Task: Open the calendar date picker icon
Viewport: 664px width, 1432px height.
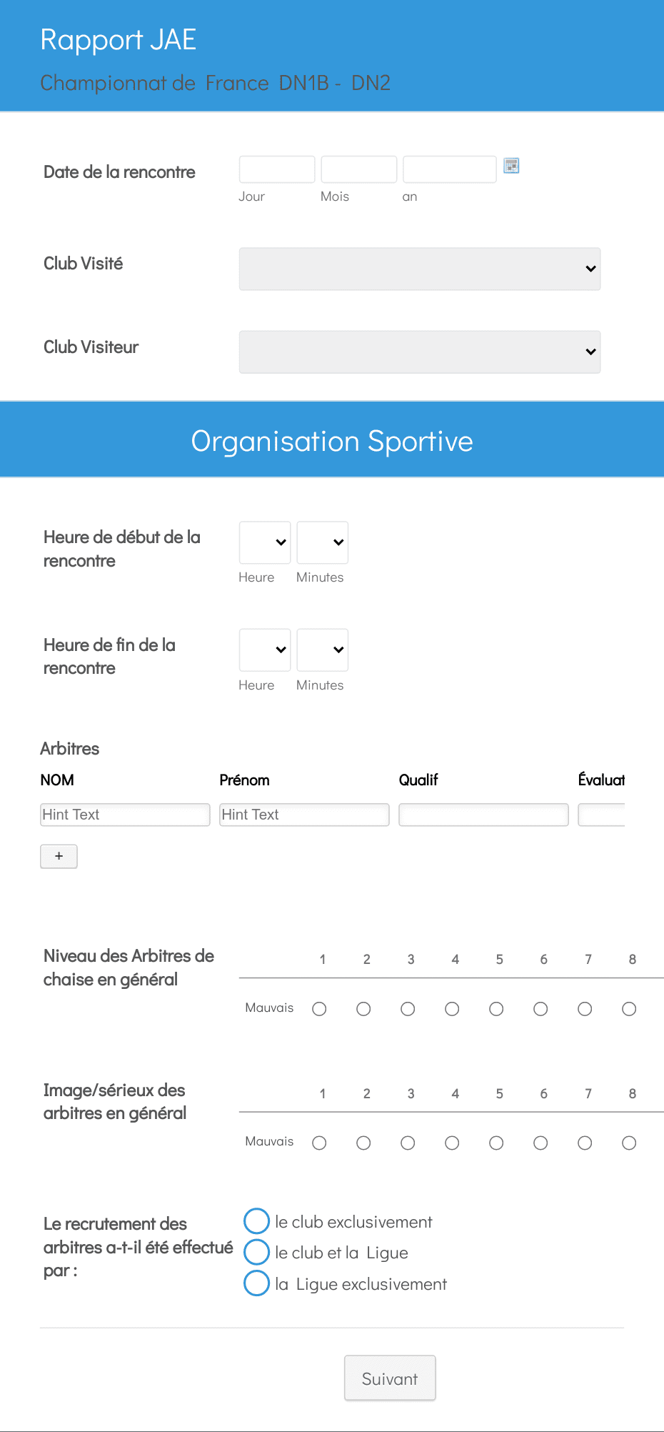Action: (511, 166)
